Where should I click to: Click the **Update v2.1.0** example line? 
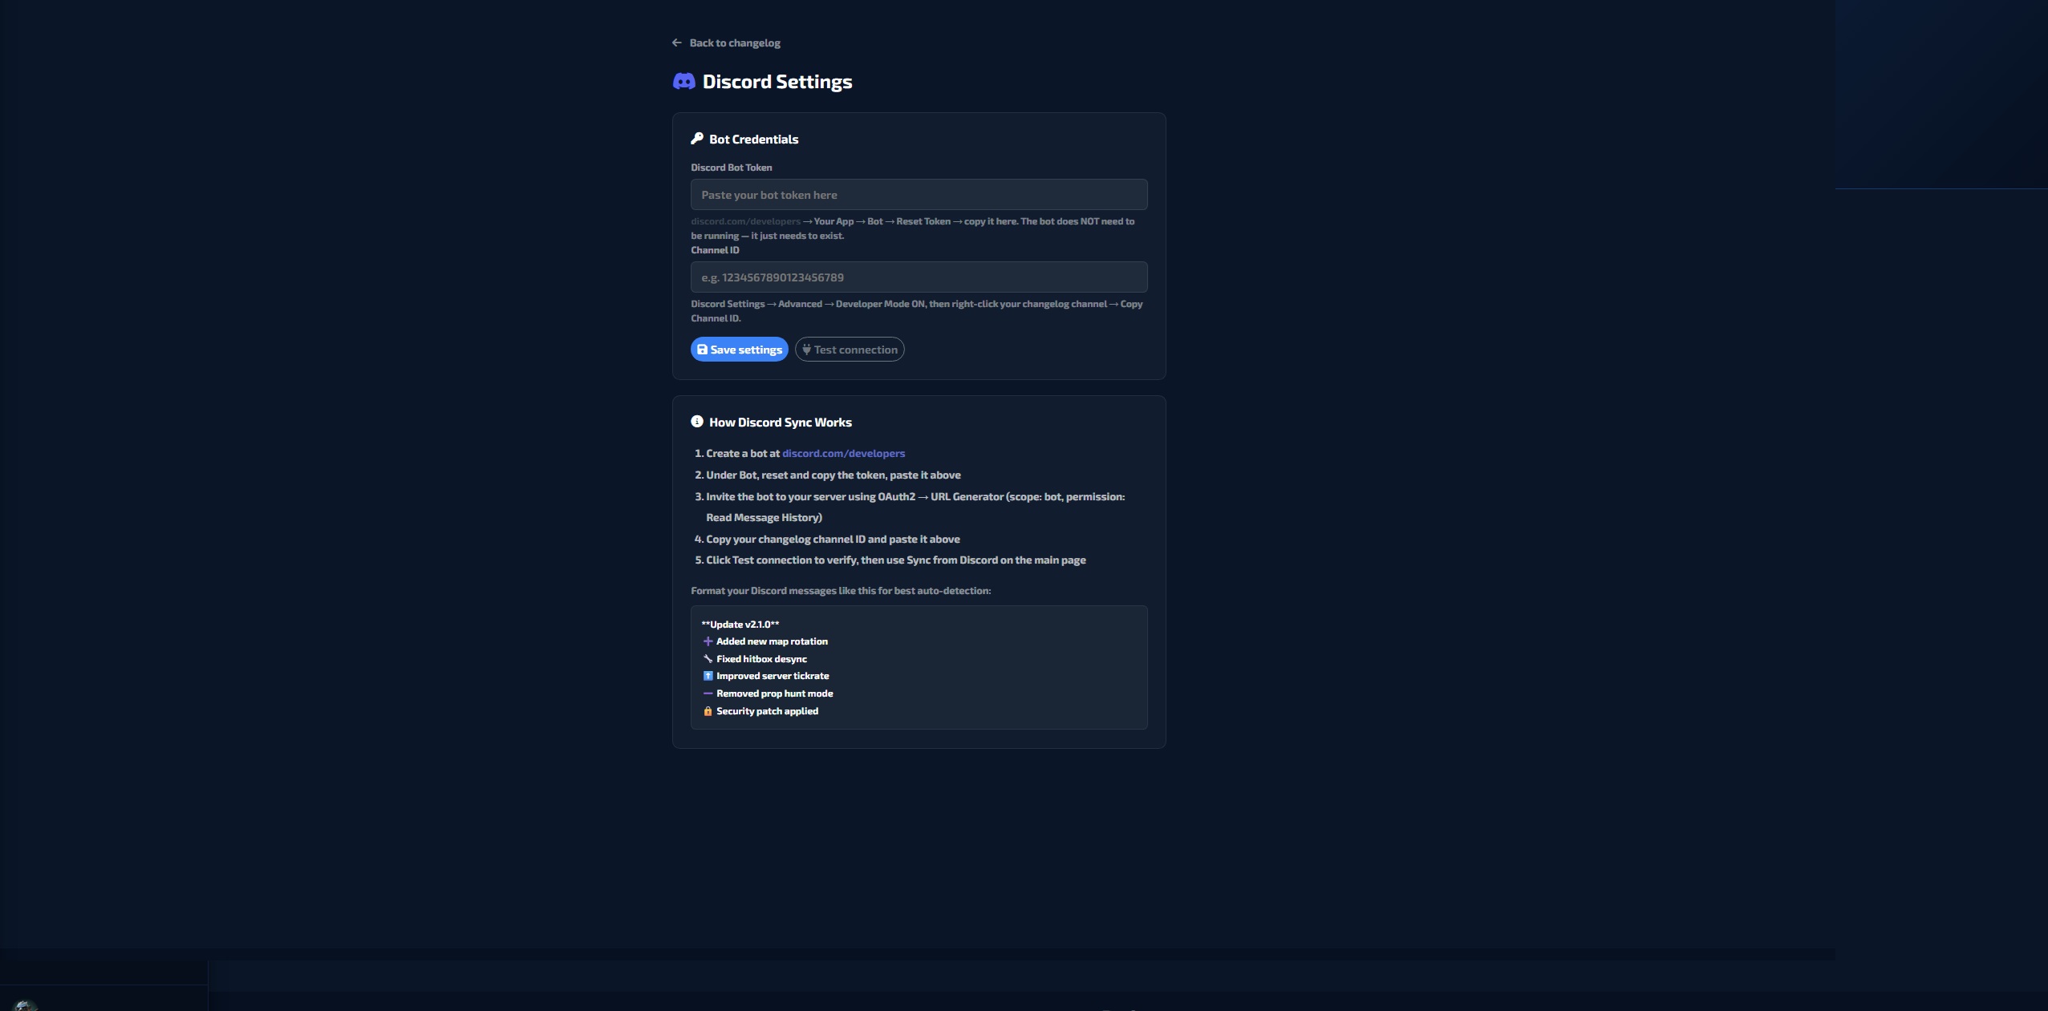click(x=740, y=625)
